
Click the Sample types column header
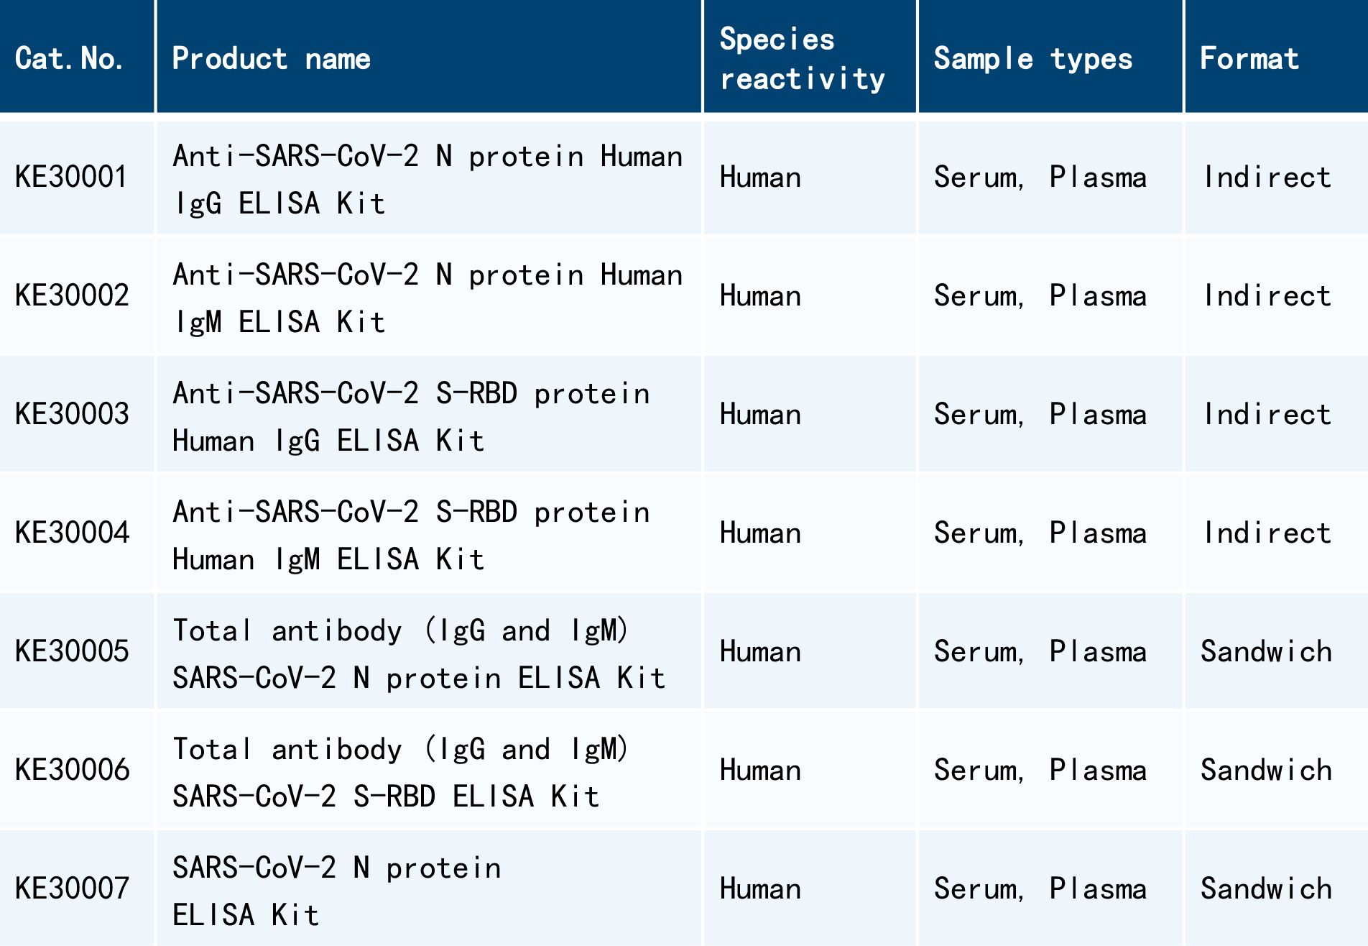[x=1033, y=58]
